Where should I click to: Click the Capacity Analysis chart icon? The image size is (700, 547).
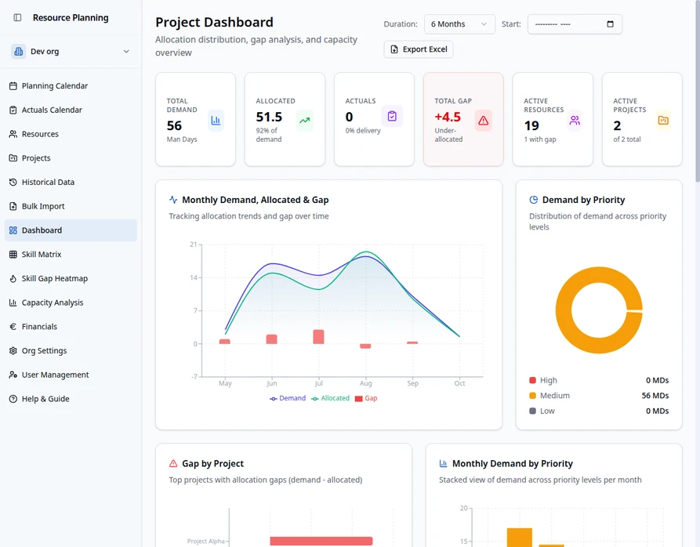click(x=13, y=302)
